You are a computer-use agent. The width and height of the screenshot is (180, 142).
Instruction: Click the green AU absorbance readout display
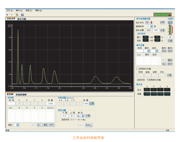(x=163, y=15)
